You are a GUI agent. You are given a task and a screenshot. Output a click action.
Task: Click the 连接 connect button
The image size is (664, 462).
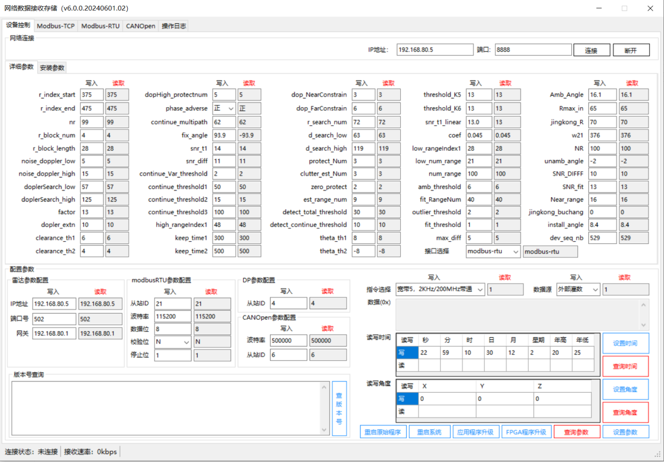click(591, 50)
